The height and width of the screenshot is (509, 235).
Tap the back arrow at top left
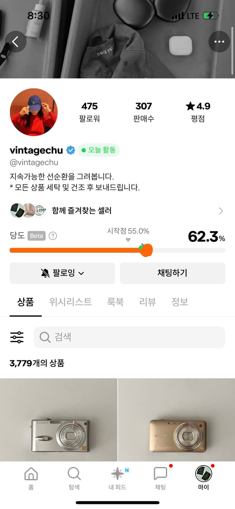[x=16, y=41]
